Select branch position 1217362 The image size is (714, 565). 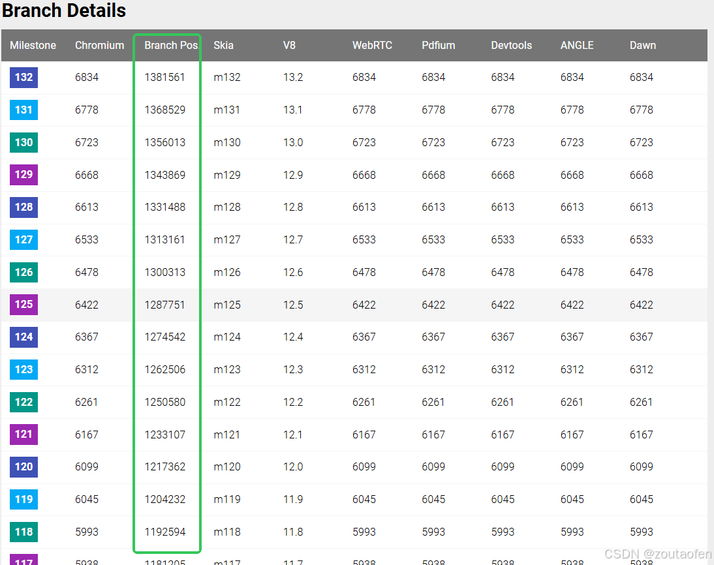[x=164, y=466]
